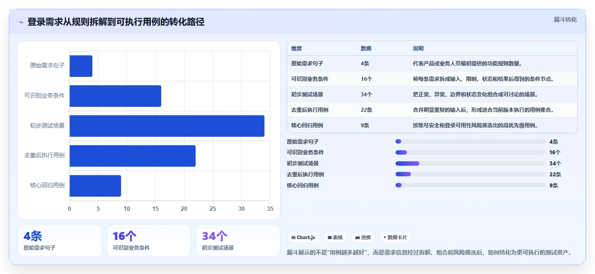
Task: Click the 34个 value beside progress bar
Action: click(555, 164)
